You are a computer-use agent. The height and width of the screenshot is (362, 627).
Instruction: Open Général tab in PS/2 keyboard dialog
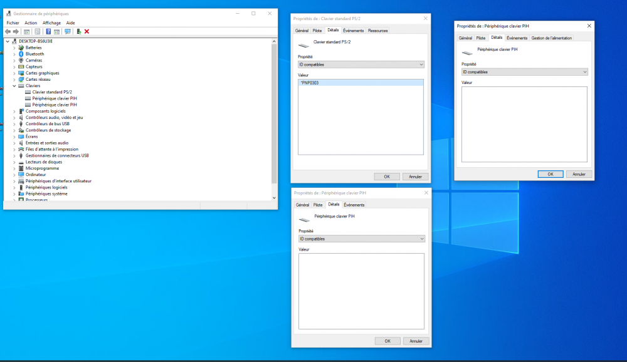(x=302, y=30)
